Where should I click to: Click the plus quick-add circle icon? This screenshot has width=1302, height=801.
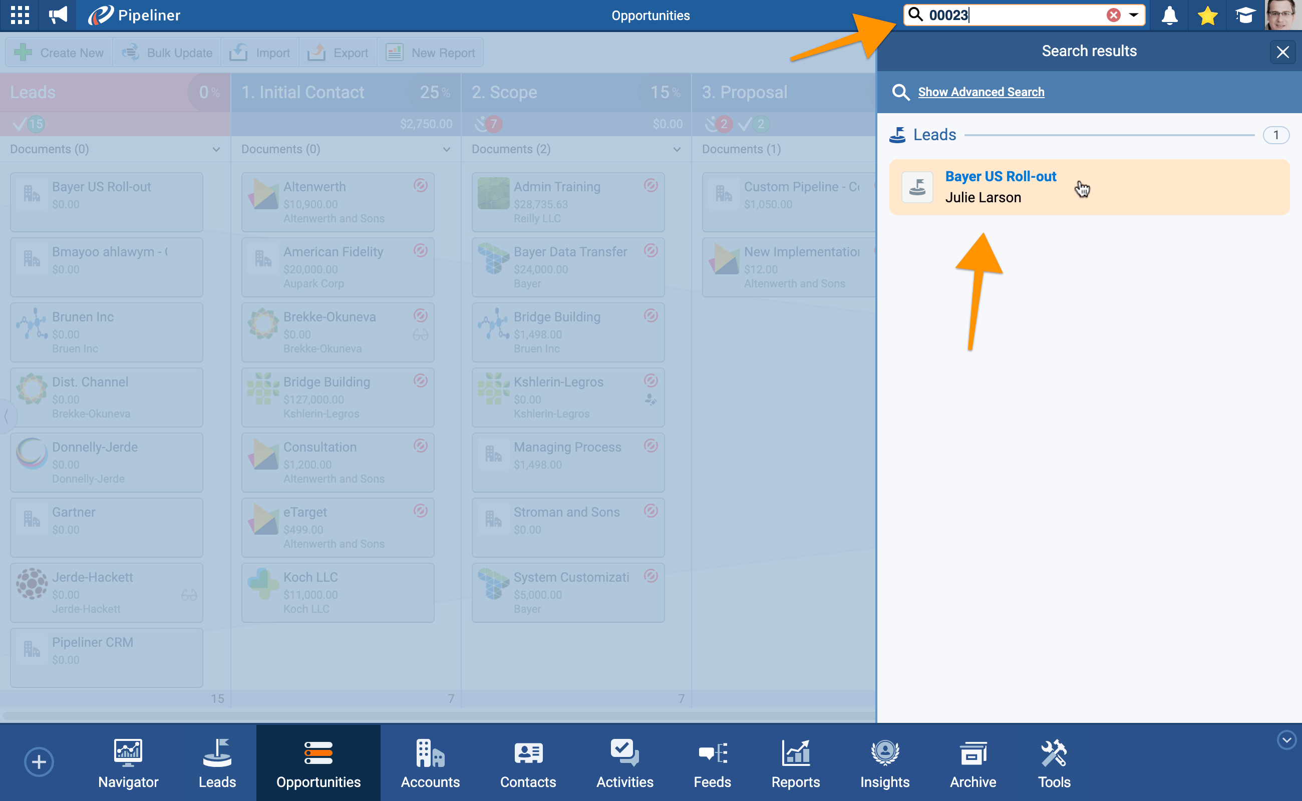pyautogui.click(x=39, y=762)
